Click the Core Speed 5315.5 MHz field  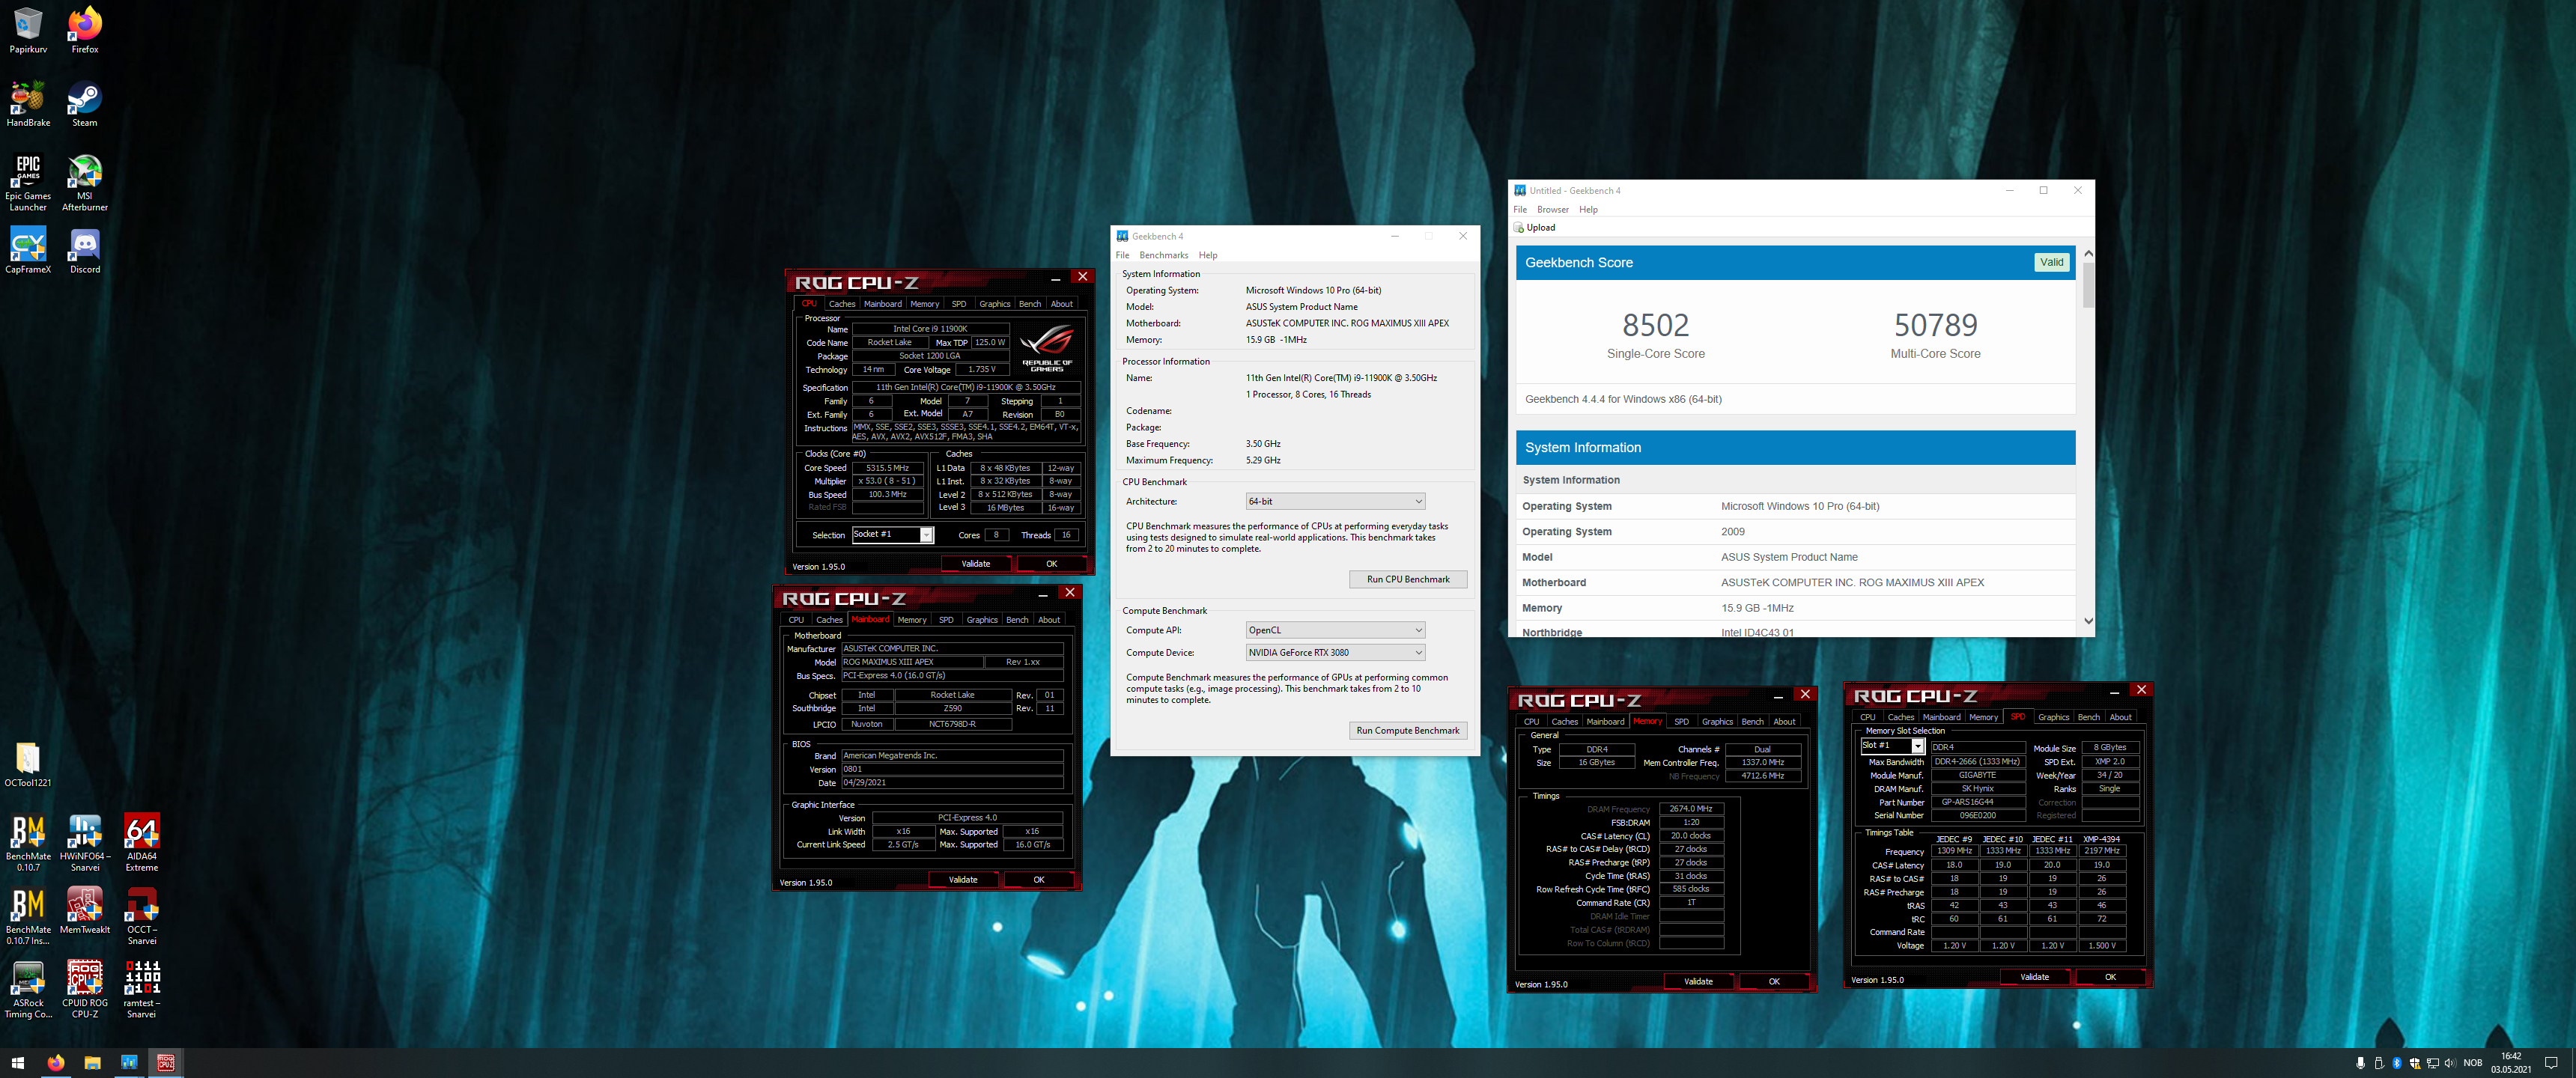click(x=887, y=468)
